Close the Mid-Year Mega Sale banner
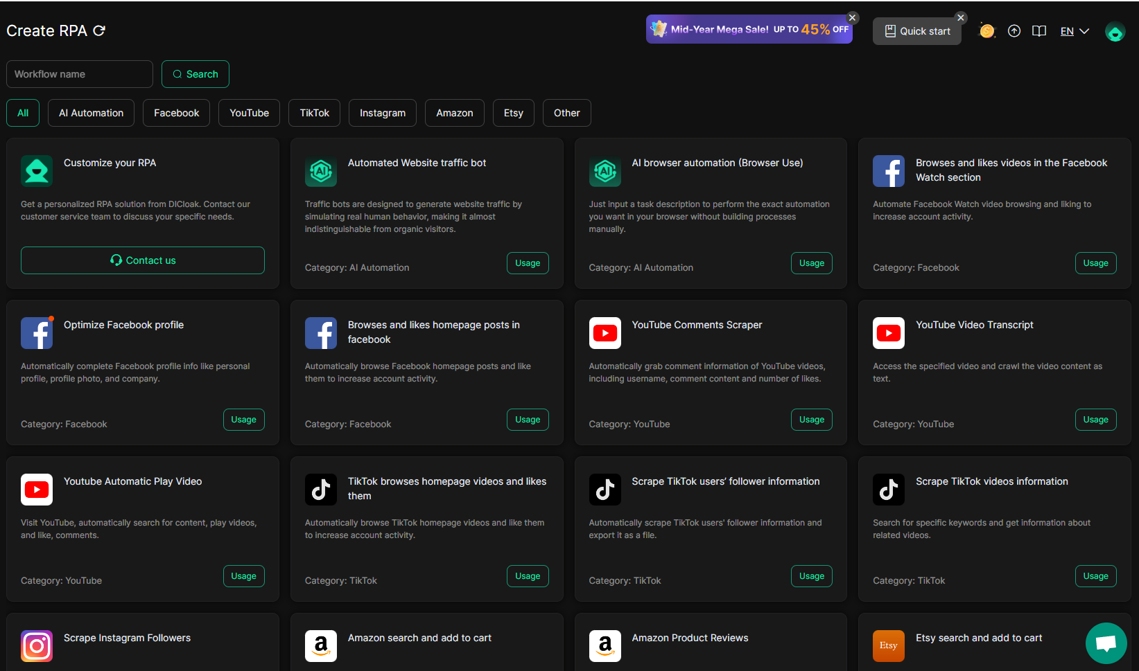The height and width of the screenshot is (671, 1139). click(853, 18)
